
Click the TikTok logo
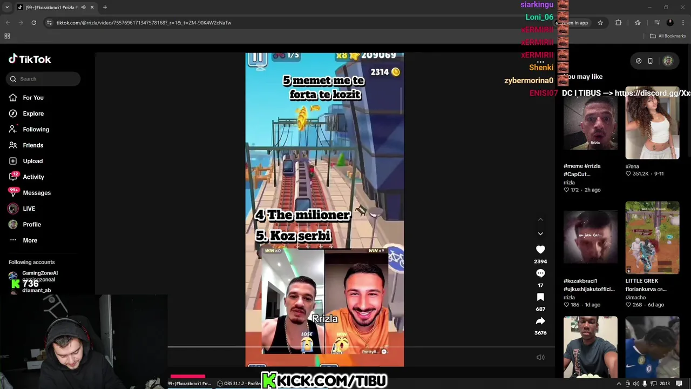pos(30,59)
